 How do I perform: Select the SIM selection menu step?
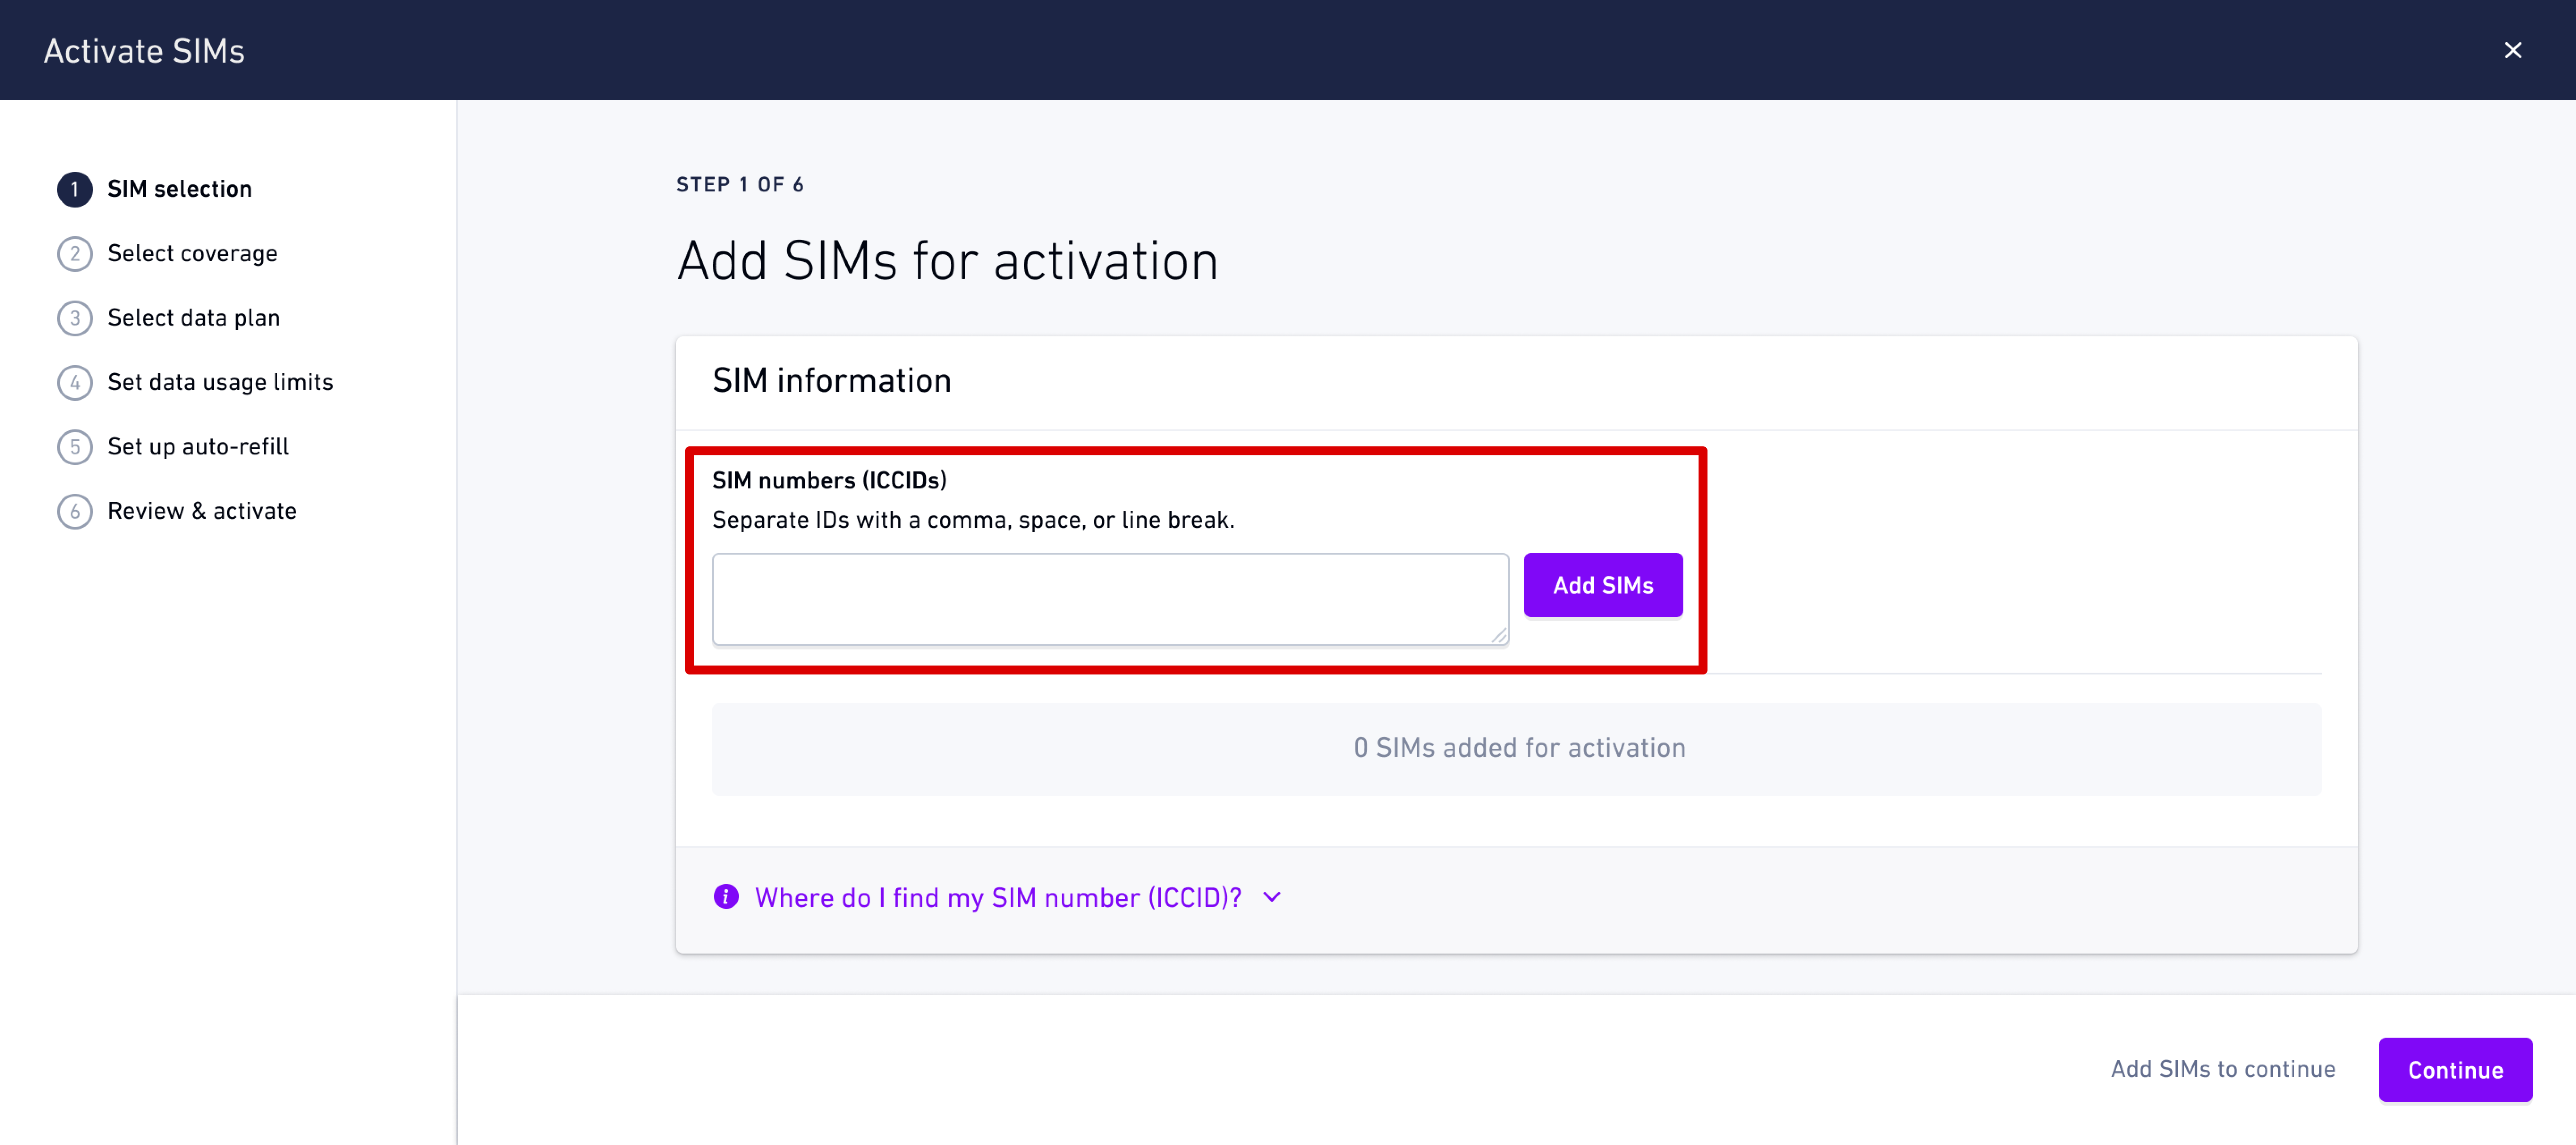[x=179, y=187]
